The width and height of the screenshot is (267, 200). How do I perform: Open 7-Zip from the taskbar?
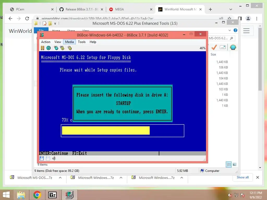pyautogui.click(x=52, y=195)
